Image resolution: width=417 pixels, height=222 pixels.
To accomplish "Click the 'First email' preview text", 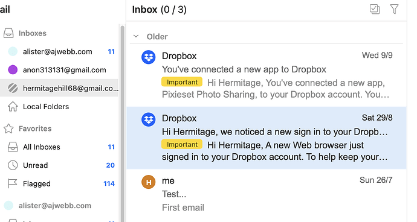I will (x=183, y=208).
